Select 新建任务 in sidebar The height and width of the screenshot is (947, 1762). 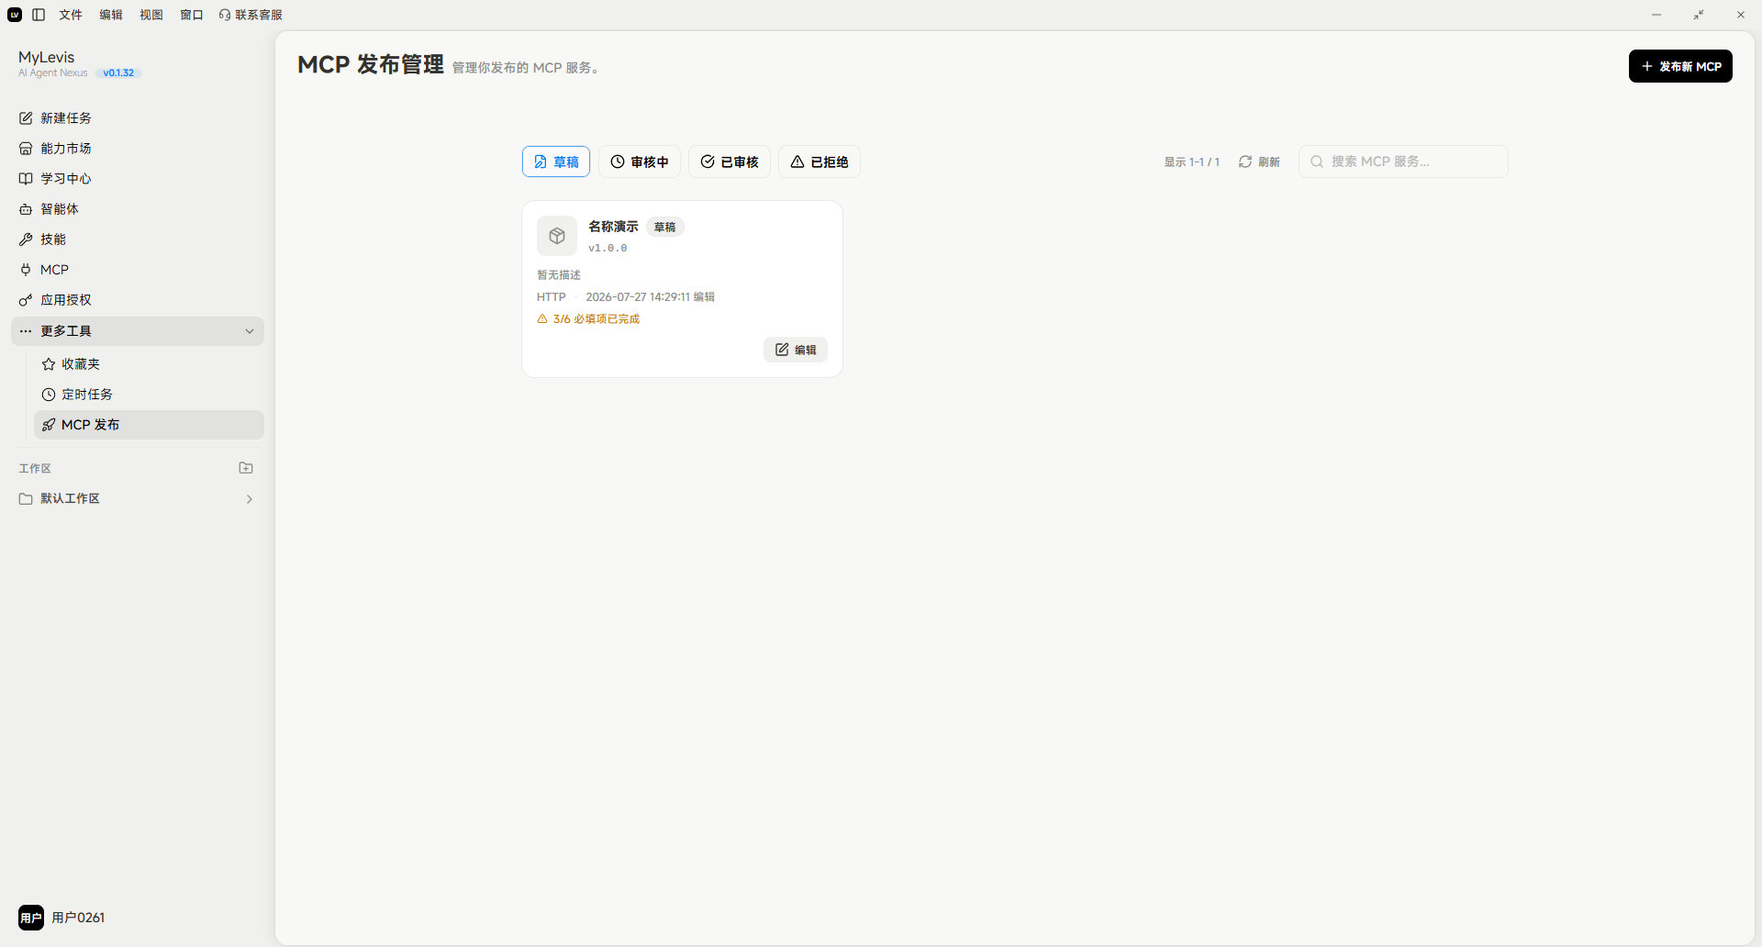point(138,118)
